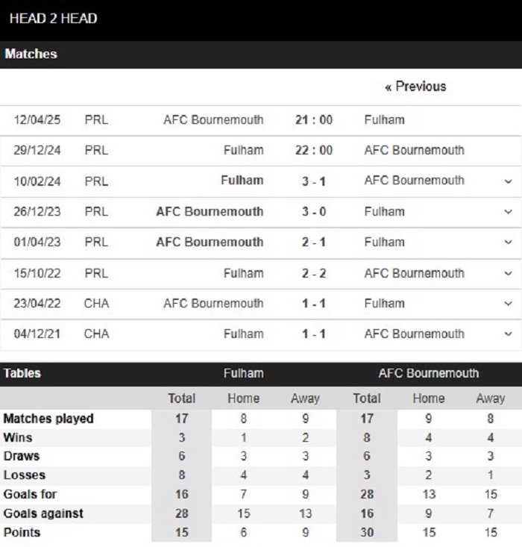Select the Tables section header
Screen dimensions: 522x547
point(22,373)
